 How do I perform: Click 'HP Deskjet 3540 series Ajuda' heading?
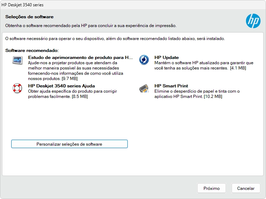(x=61, y=86)
